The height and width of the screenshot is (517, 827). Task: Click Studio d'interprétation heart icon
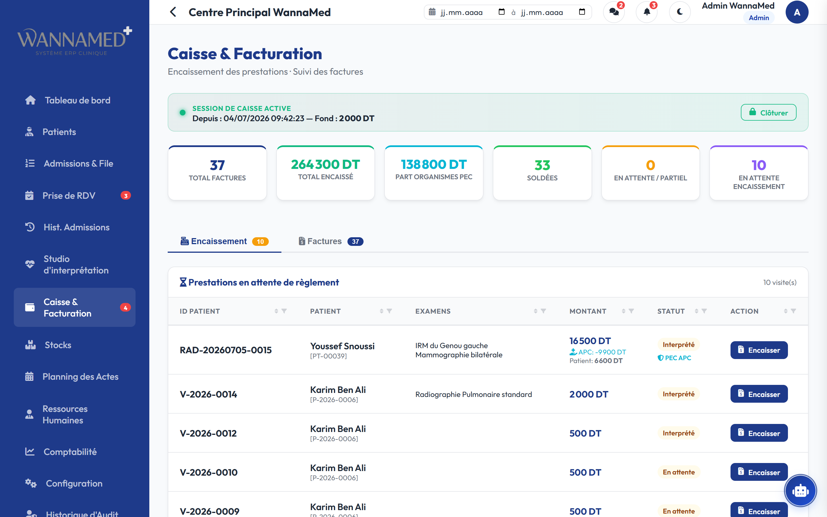coord(30,264)
